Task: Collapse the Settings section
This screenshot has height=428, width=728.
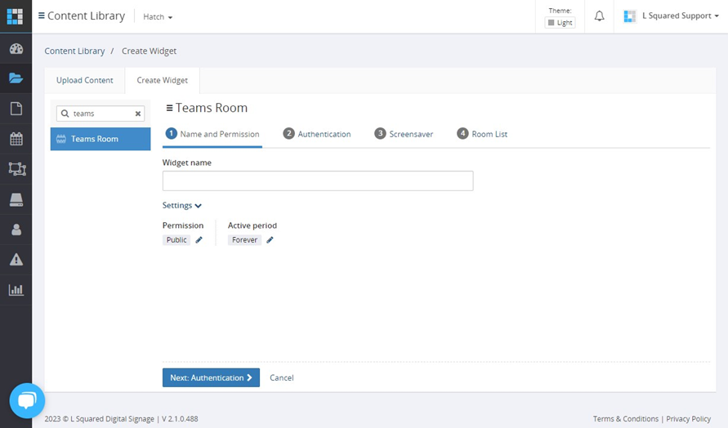Action: pyautogui.click(x=182, y=205)
